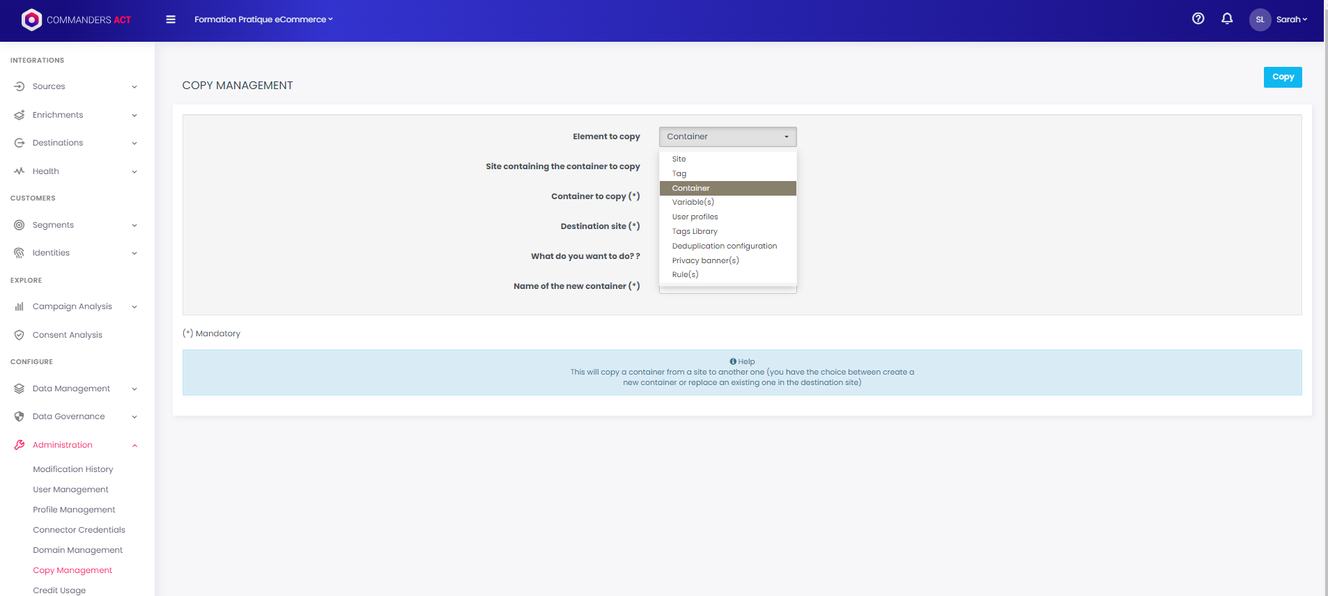The width and height of the screenshot is (1328, 596).
Task: Expand the Destinations menu chevron
Action: pyautogui.click(x=134, y=143)
